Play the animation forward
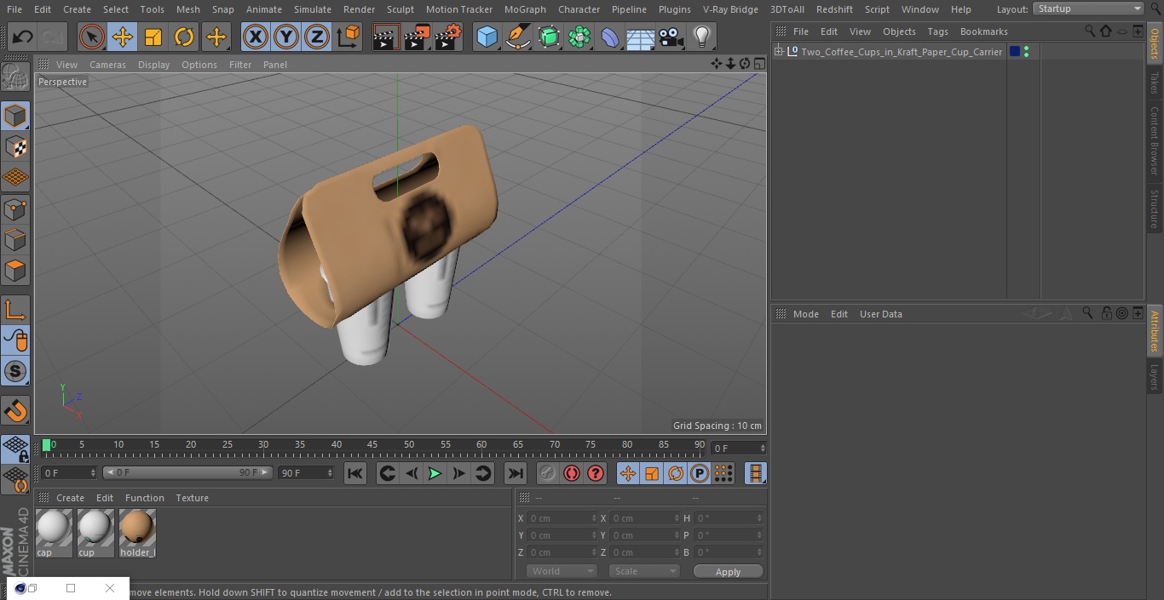The height and width of the screenshot is (600, 1164). pyautogui.click(x=435, y=473)
